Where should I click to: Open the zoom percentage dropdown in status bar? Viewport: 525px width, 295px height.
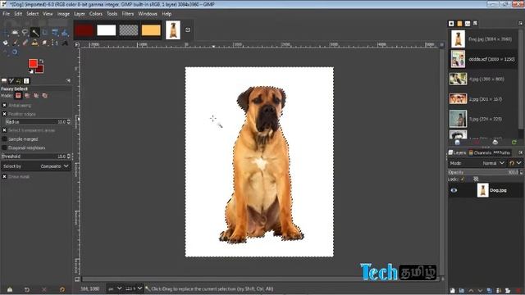tap(134, 288)
